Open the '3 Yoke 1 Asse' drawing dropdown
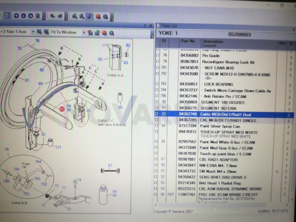This screenshot has width=296, height=222. coord(33,32)
